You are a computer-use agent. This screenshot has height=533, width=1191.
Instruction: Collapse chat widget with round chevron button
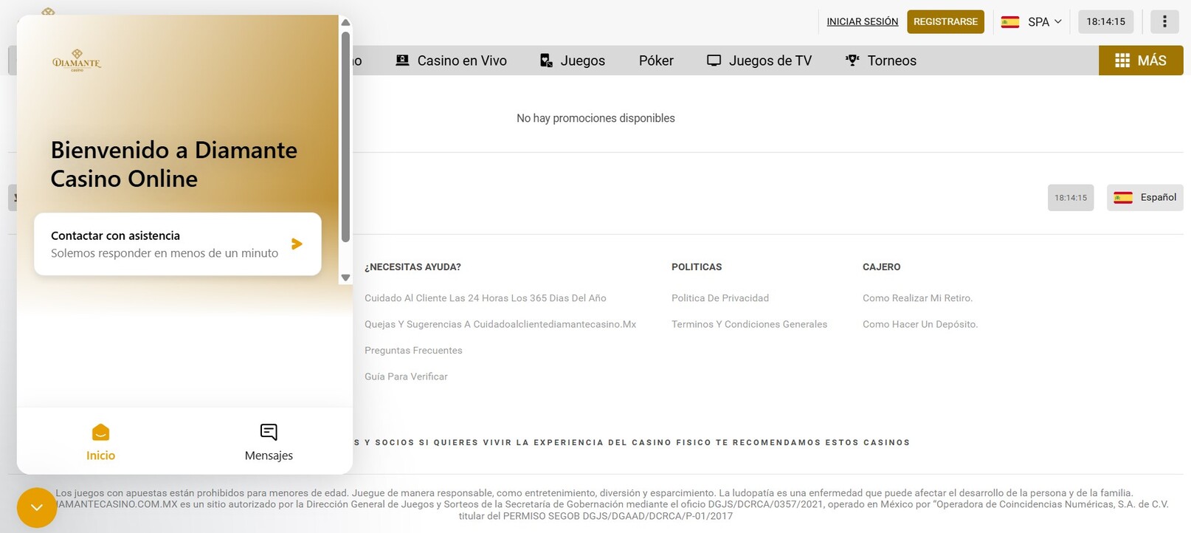(37, 508)
